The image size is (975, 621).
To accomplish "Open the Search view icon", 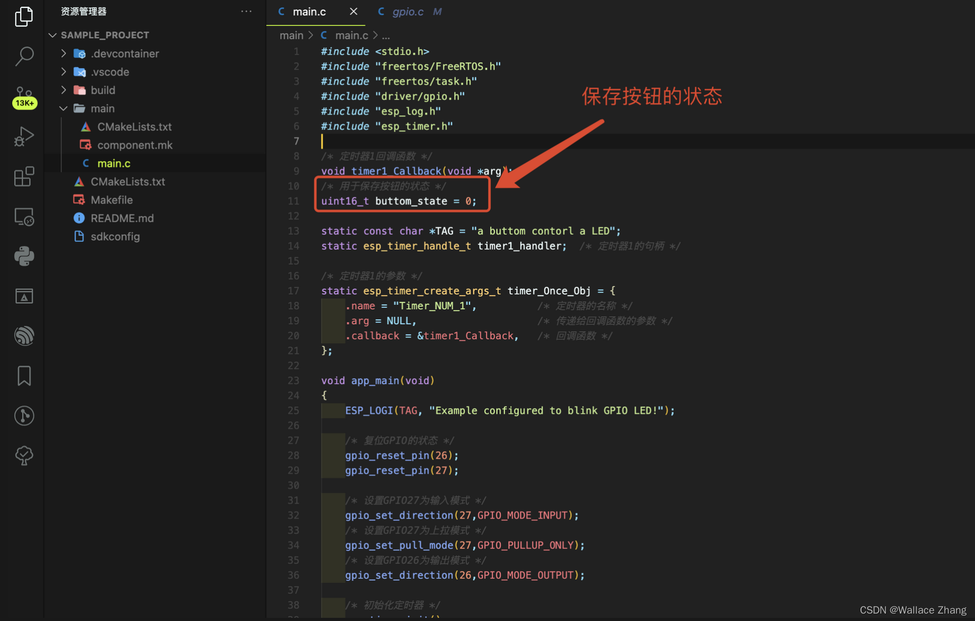I will click(x=24, y=56).
